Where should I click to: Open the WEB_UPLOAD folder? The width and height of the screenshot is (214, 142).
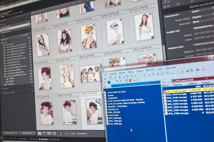(114, 112)
